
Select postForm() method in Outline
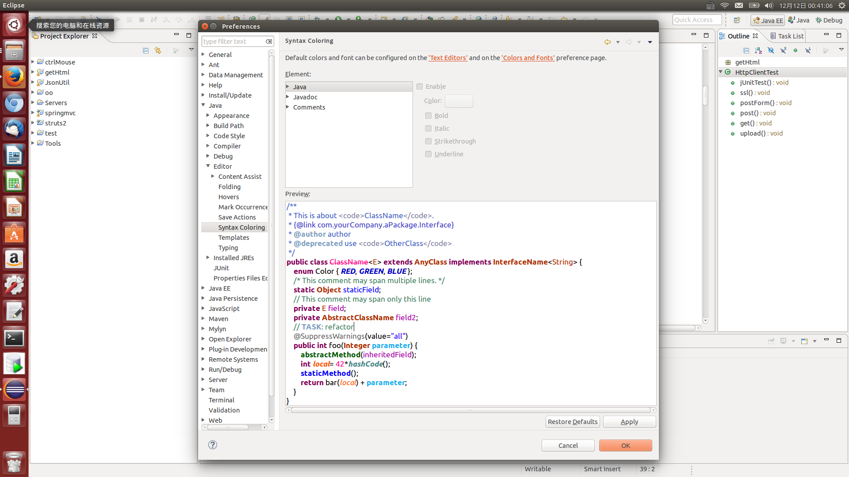click(765, 103)
